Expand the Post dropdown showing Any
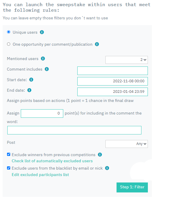 pyautogui.click(x=126, y=144)
